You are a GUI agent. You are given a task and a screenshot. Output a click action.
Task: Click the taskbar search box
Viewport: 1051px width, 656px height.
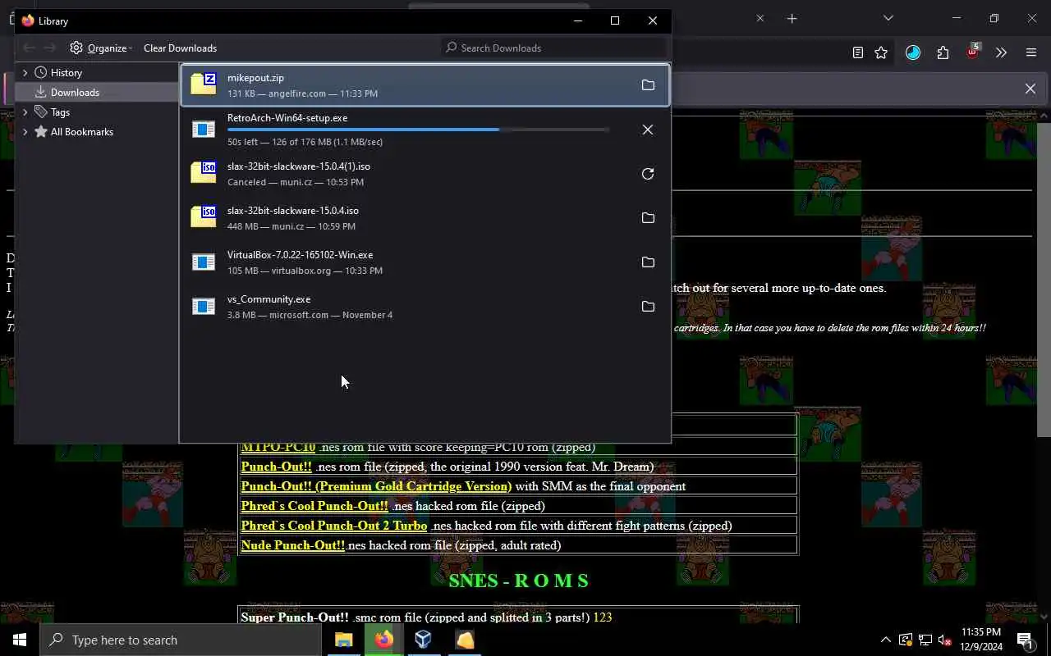point(181,640)
